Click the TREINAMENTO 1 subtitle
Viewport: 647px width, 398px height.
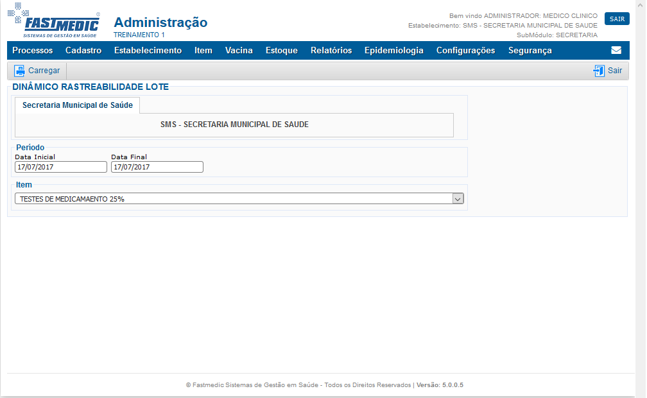pos(139,35)
